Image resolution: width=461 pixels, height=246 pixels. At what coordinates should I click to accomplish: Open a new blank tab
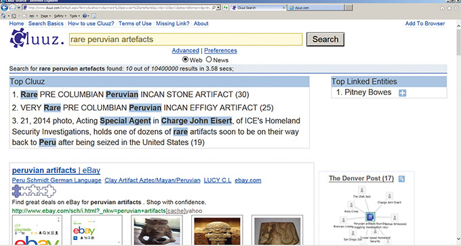point(348,7)
